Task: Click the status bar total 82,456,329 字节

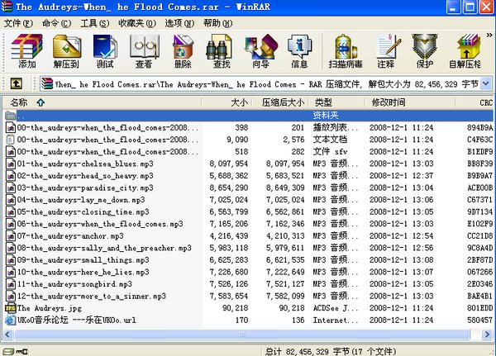Action: point(331,351)
